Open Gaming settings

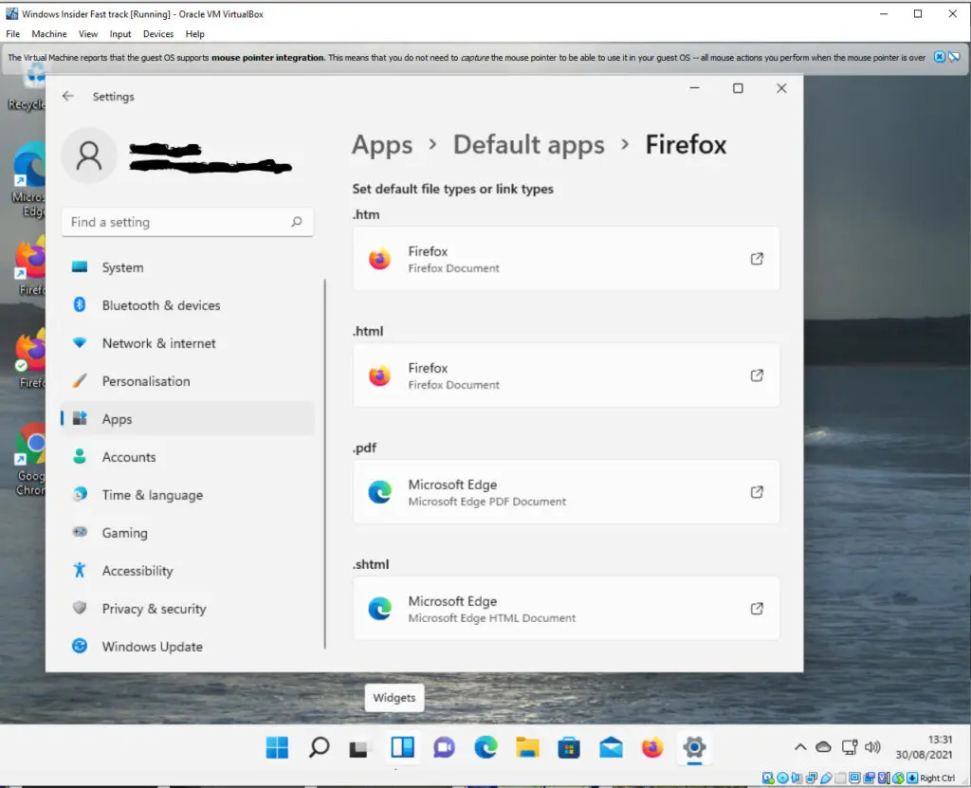click(188, 533)
